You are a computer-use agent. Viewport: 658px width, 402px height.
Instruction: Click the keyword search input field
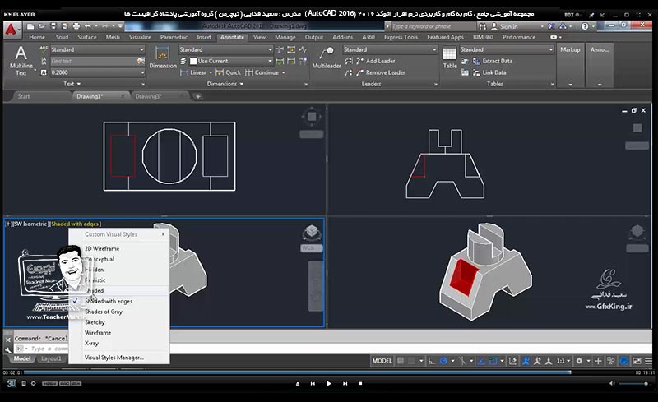tap(433, 26)
